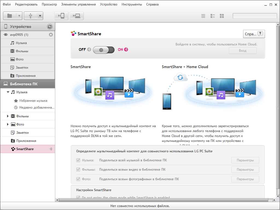
Task: Collapse the library Музыка tree node
Action: (8, 92)
